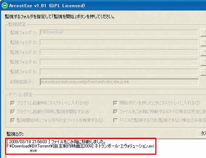206x158 pixels.
Task: Toggle 開始ボタンを押したときにタスクトレイに入れる(T) checkbox
Action: (115, 103)
